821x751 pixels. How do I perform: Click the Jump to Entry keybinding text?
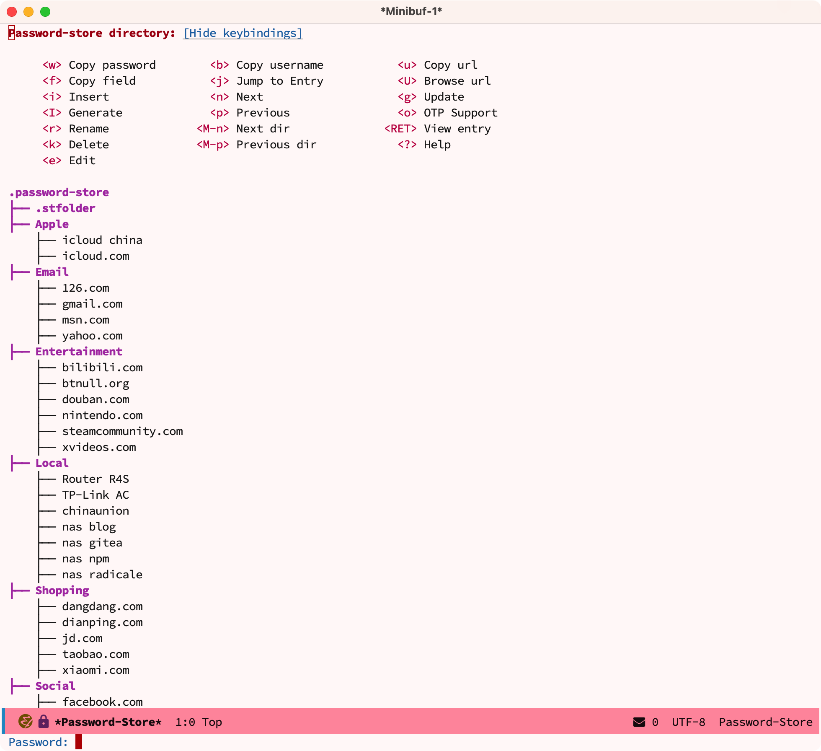pos(280,81)
